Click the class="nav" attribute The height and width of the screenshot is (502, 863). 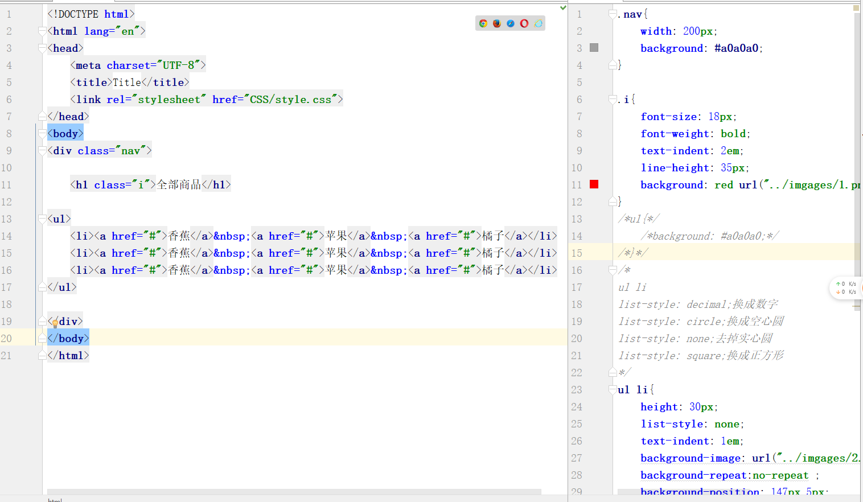coord(112,150)
